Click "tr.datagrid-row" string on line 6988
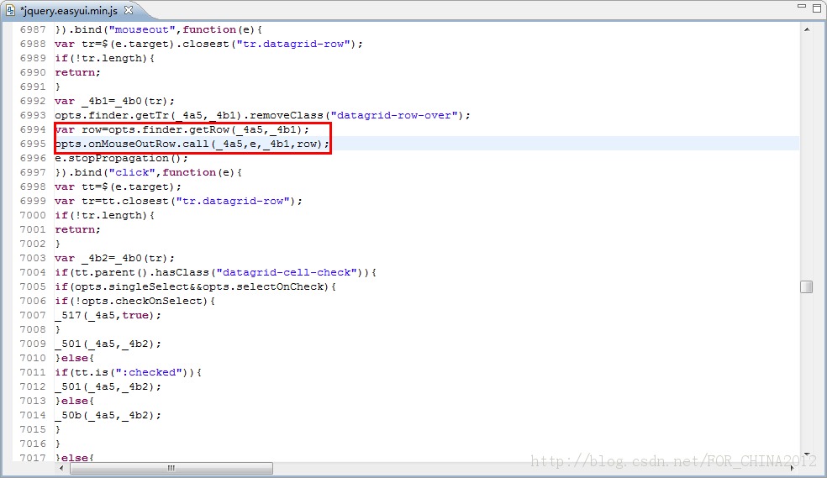This screenshot has height=478, width=827. tap(293, 44)
